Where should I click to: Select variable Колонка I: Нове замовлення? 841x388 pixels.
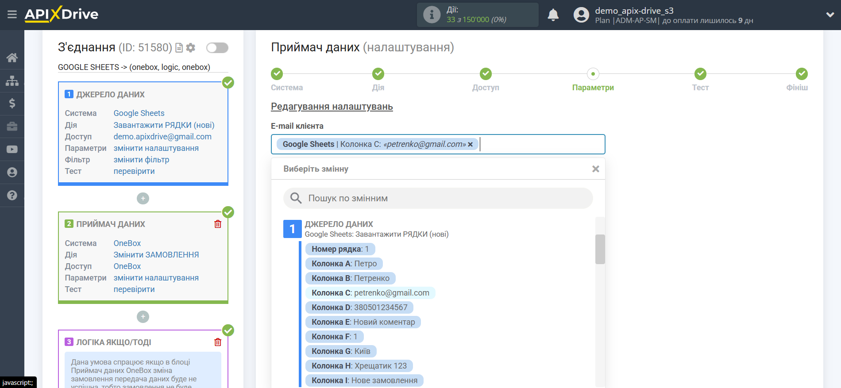pyautogui.click(x=364, y=380)
